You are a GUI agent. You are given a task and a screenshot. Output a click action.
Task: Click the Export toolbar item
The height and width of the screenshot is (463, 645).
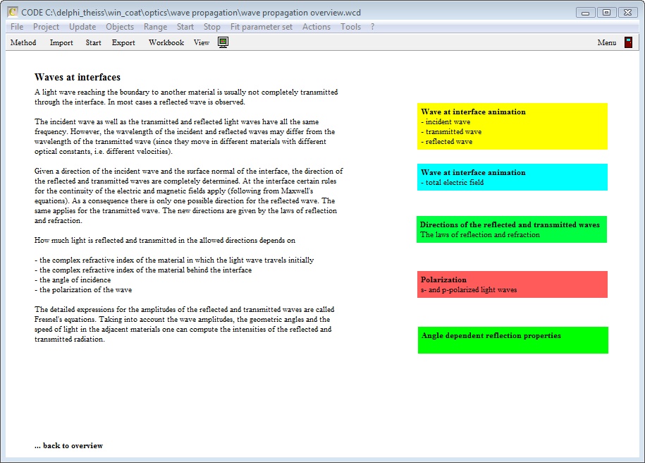123,42
